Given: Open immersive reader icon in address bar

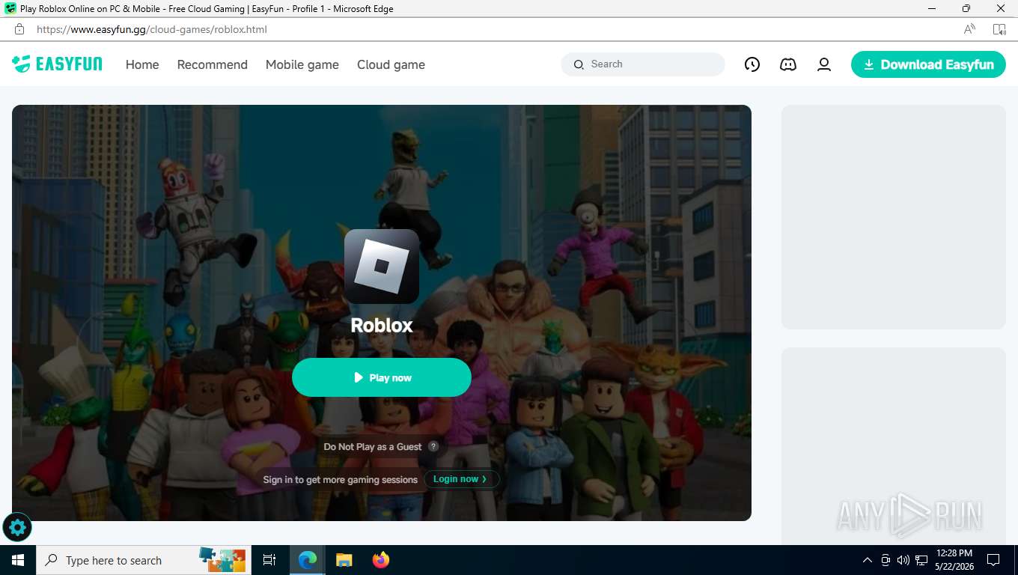Looking at the screenshot, I should [999, 29].
